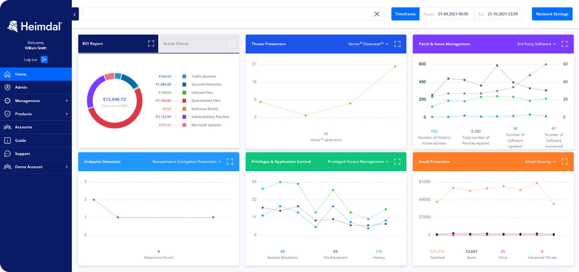Click the Guide info icon
This screenshot has height=272, width=579.
click(x=8, y=140)
